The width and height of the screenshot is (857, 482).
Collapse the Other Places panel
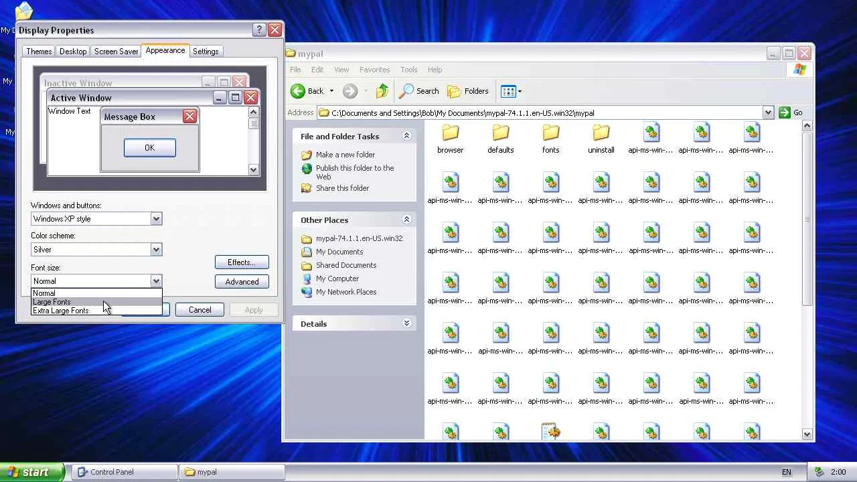click(406, 220)
